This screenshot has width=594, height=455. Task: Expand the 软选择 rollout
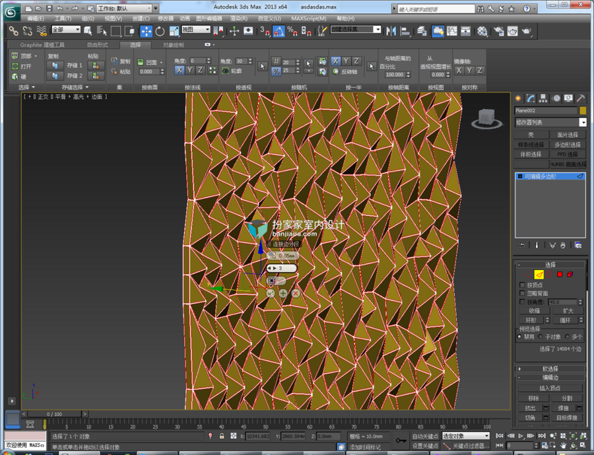tap(550, 368)
